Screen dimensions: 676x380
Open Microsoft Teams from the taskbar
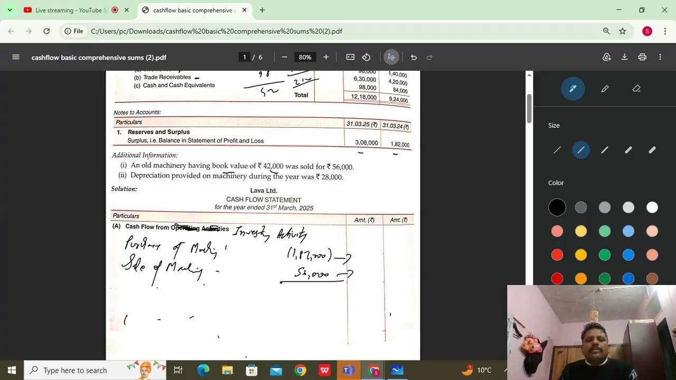pyautogui.click(x=349, y=370)
